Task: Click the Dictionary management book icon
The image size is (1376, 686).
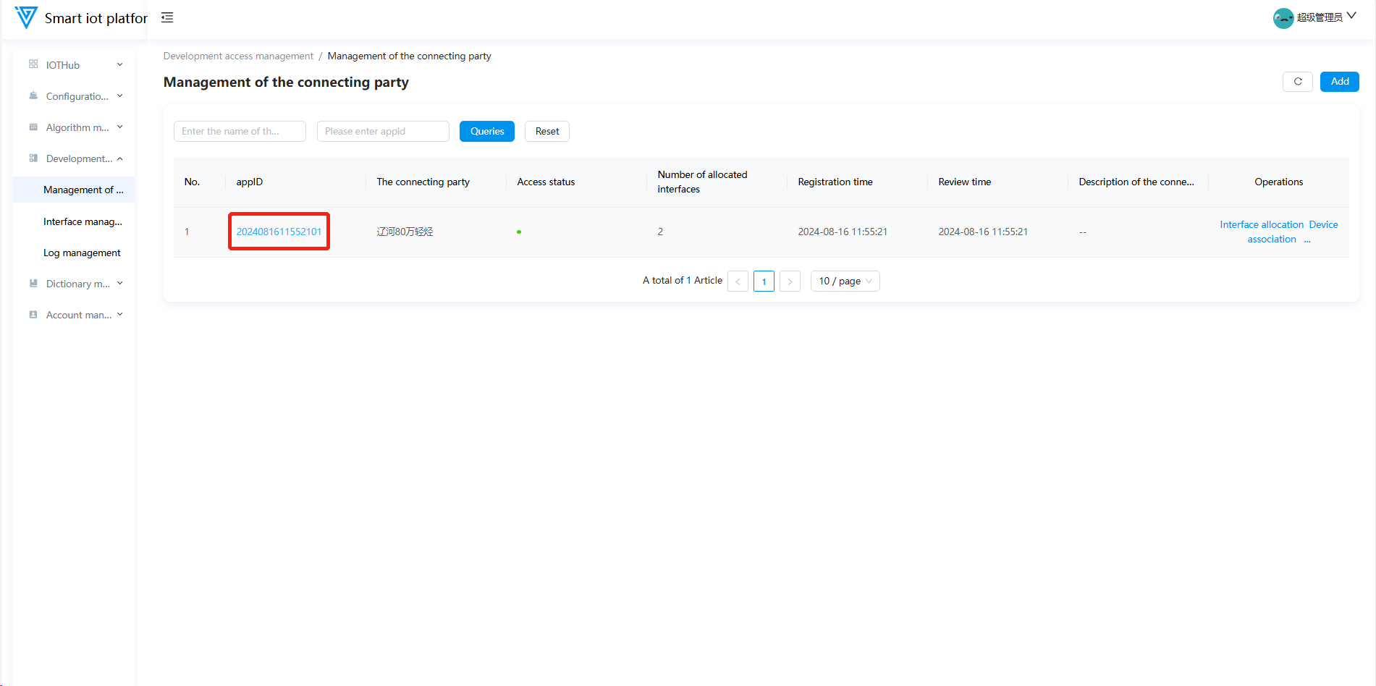Action: (x=33, y=284)
